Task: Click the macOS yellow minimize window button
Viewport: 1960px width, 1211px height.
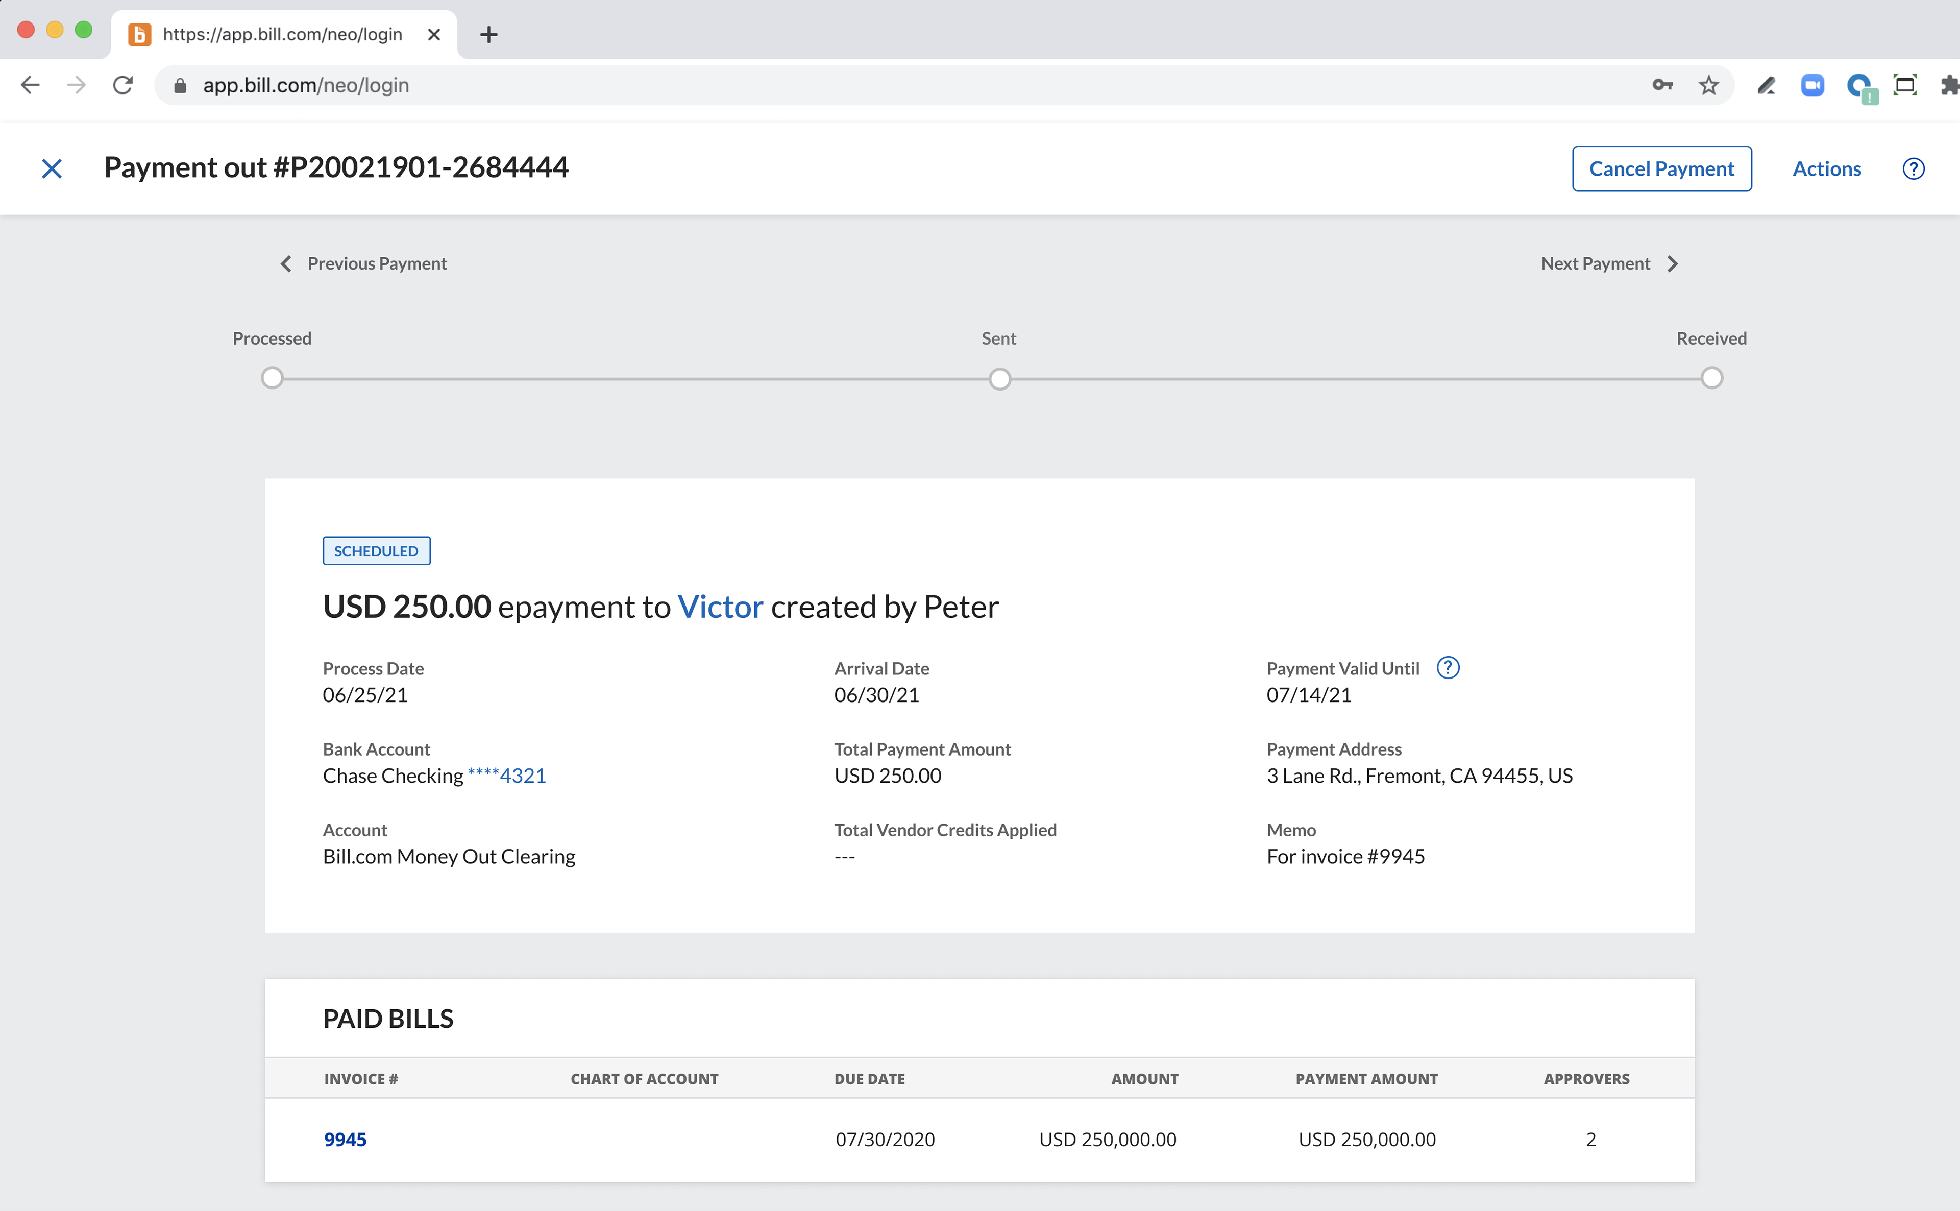Action: 55,31
